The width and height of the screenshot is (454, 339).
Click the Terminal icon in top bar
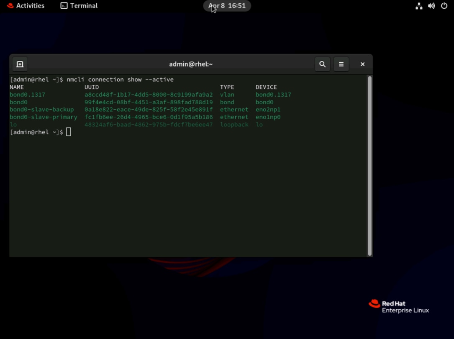pyautogui.click(x=64, y=5)
